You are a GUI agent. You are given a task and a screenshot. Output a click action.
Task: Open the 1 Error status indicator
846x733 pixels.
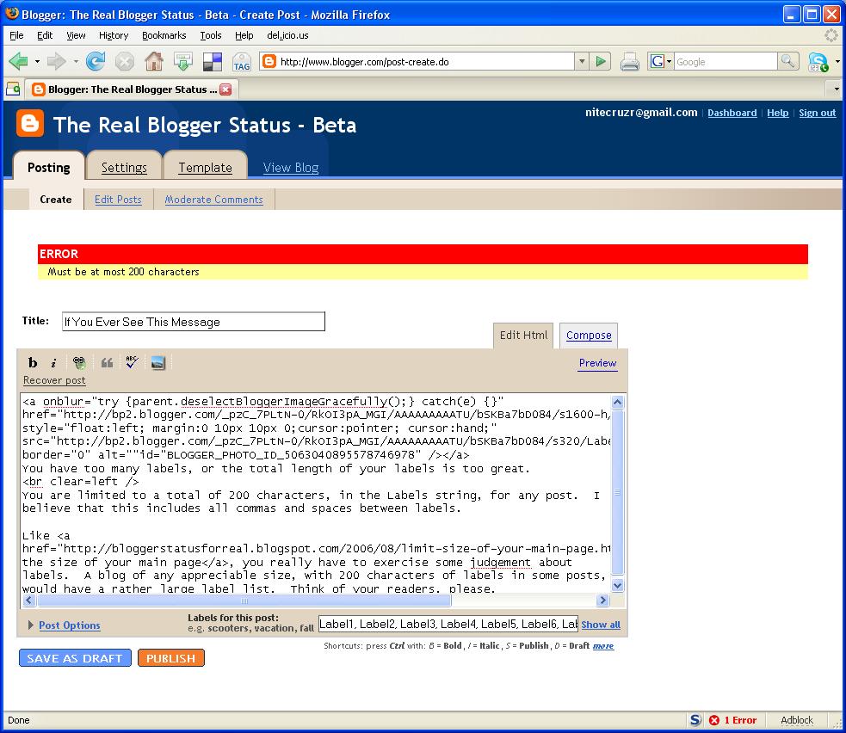732,720
